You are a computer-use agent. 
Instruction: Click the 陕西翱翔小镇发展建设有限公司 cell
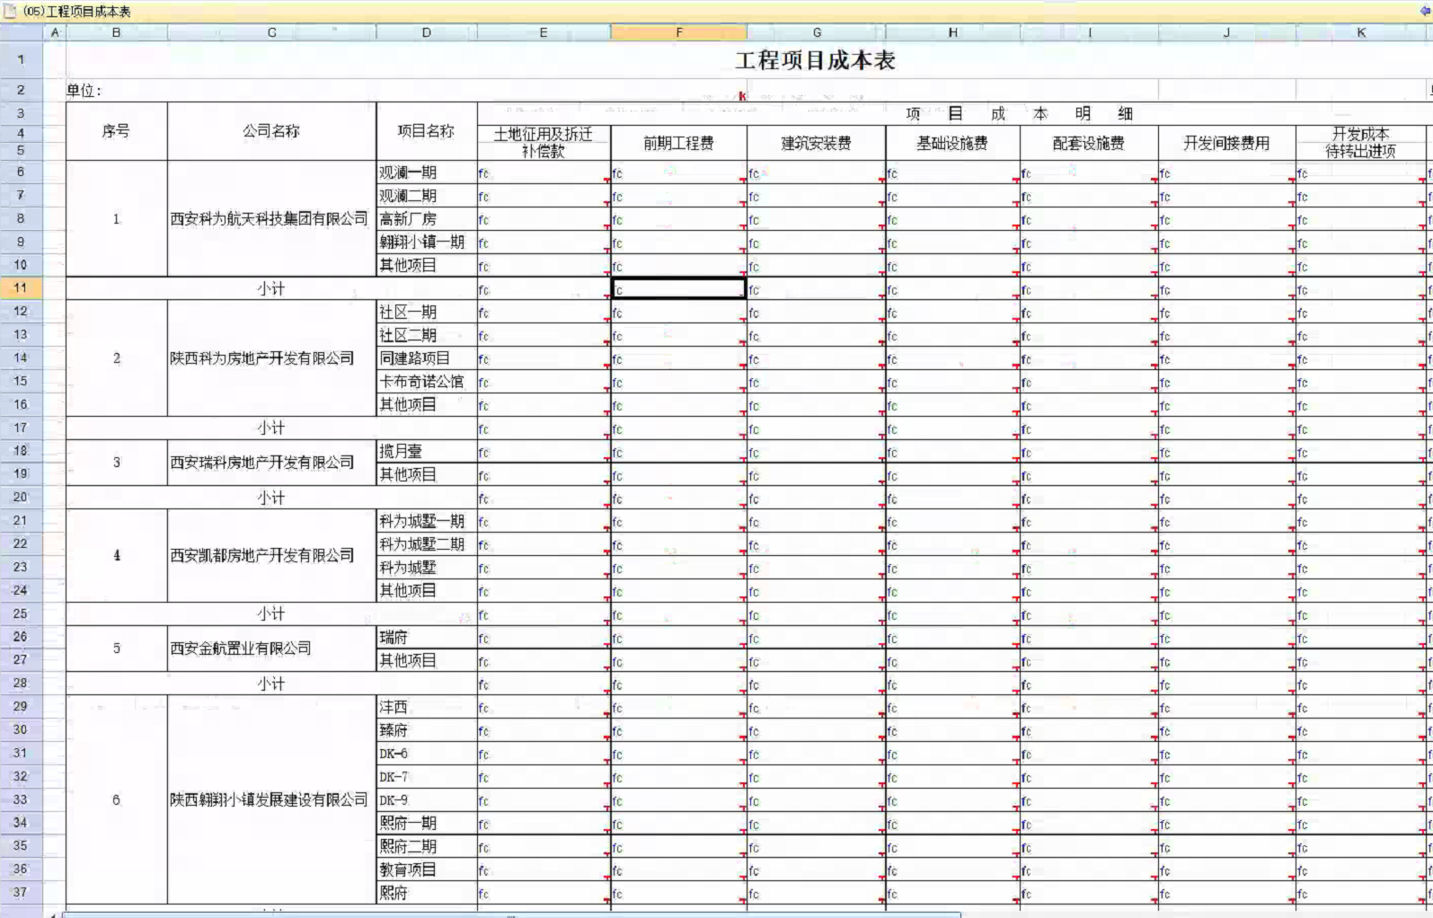271,799
